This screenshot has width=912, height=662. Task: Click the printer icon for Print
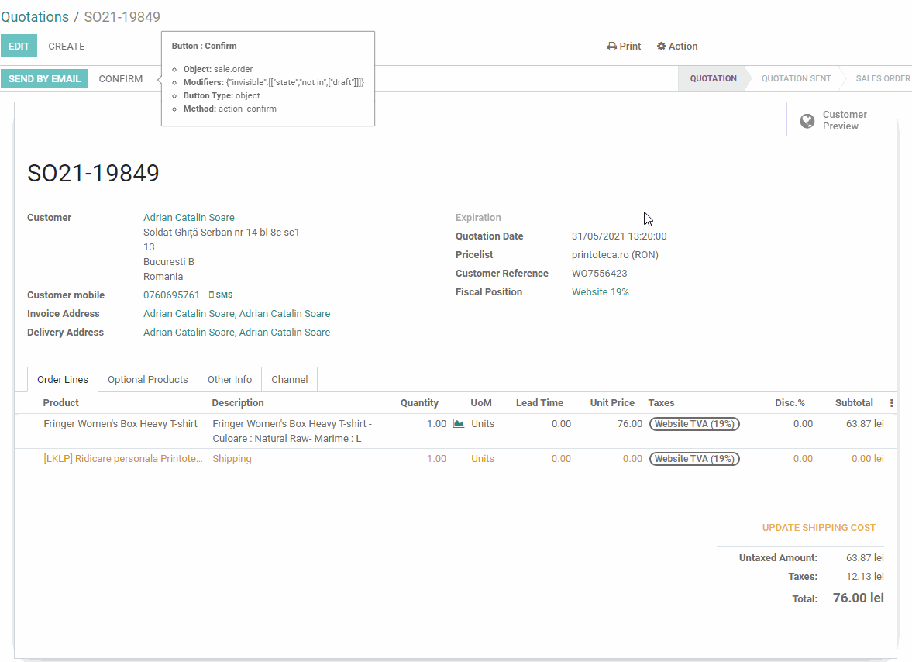pyautogui.click(x=611, y=47)
